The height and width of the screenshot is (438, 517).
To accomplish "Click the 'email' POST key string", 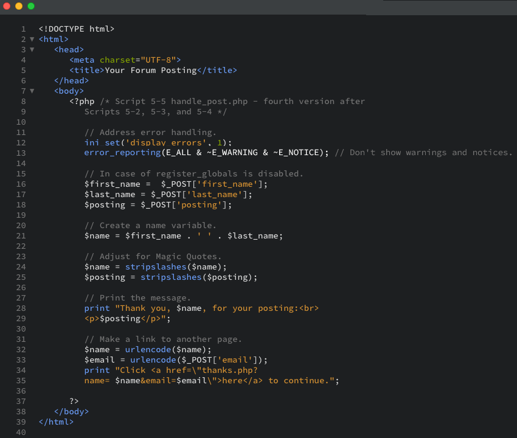I will tap(235, 360).
